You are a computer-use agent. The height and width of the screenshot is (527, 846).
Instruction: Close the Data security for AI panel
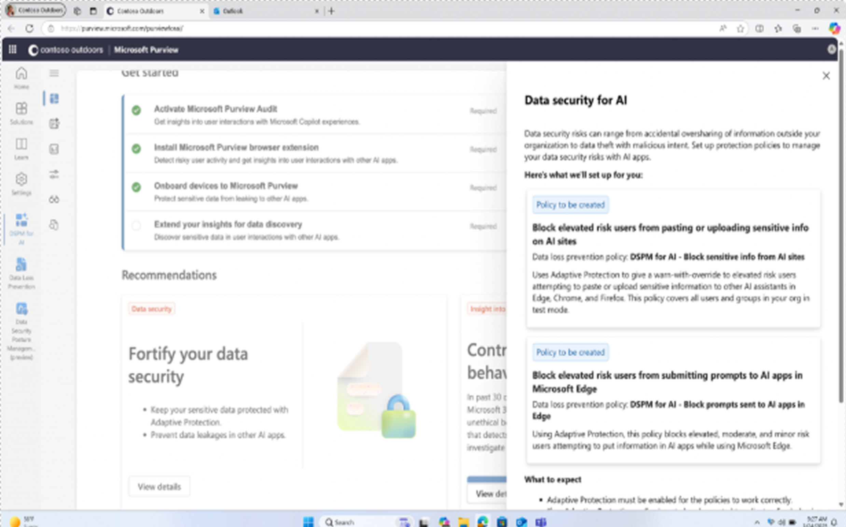pyautogui.click(x=826, y=76)
